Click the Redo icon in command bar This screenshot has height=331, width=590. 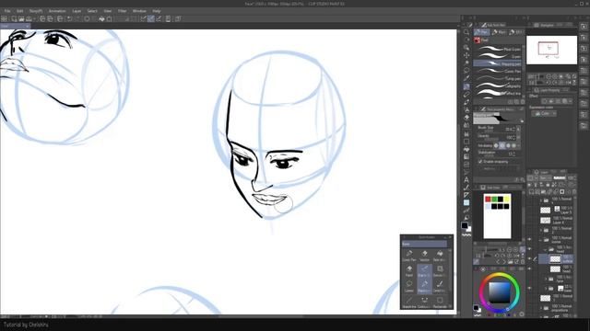coord(77,18)
